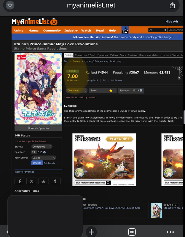
Task: Click Edit Details link
Action: point(49,163)
